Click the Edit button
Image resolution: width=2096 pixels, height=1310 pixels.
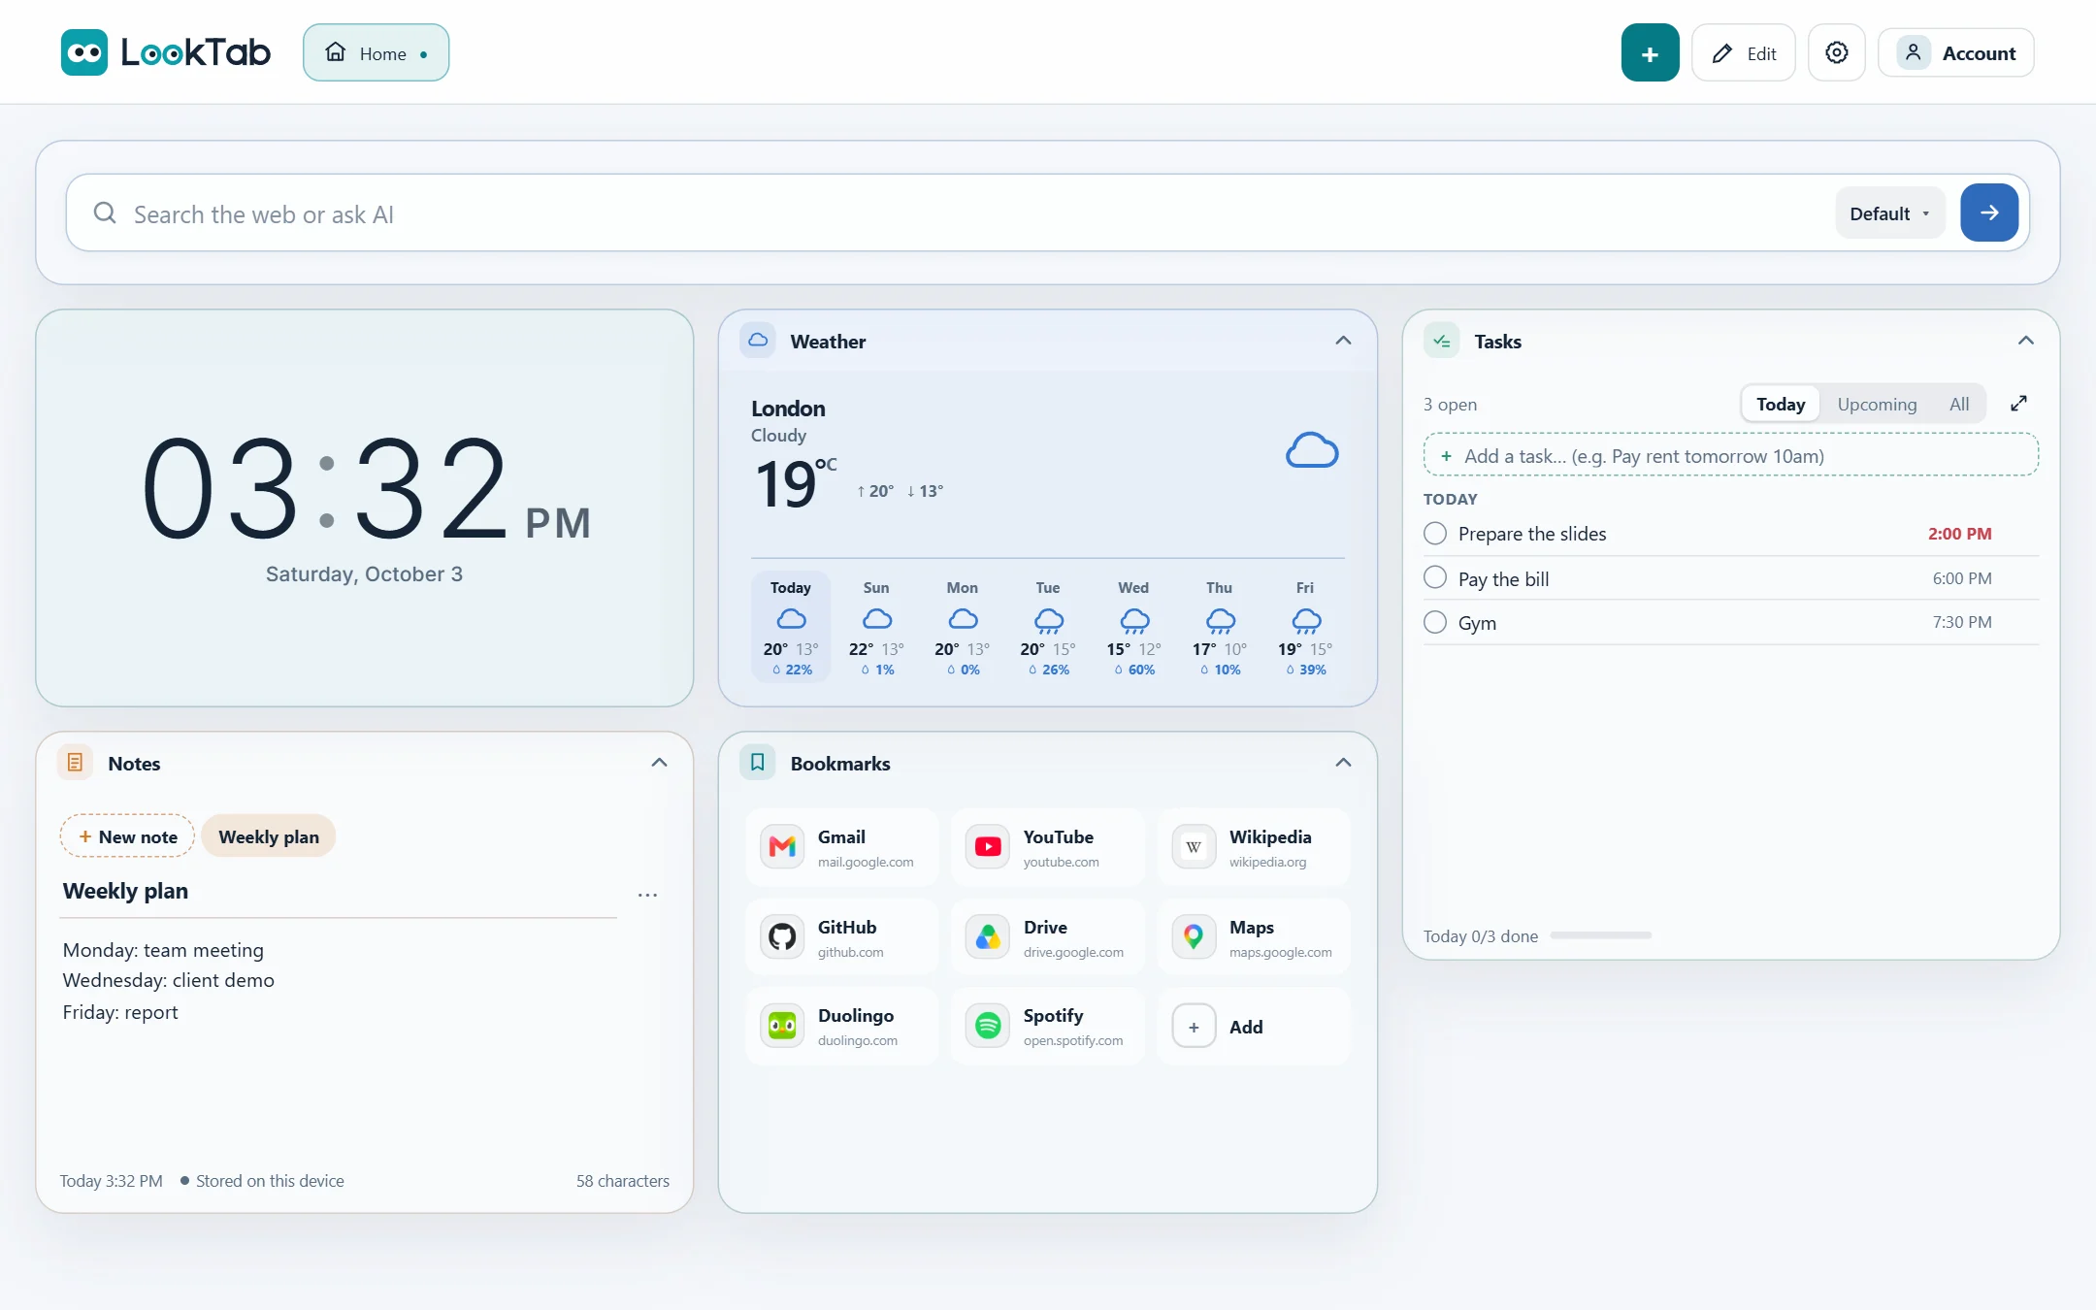[1744, 53]
